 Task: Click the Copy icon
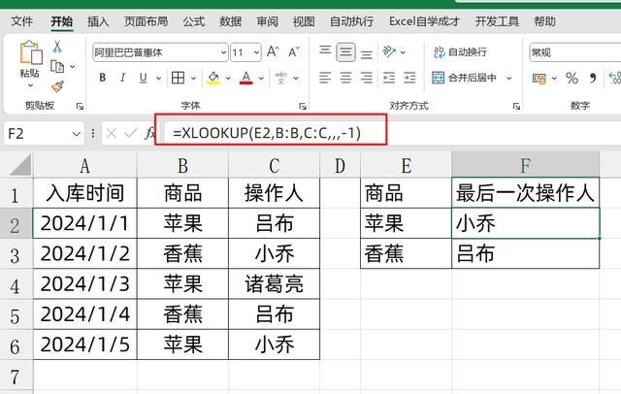[x=57, y=66]
